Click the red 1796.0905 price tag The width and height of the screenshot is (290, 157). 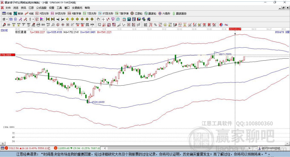click(x=8, y=55)
